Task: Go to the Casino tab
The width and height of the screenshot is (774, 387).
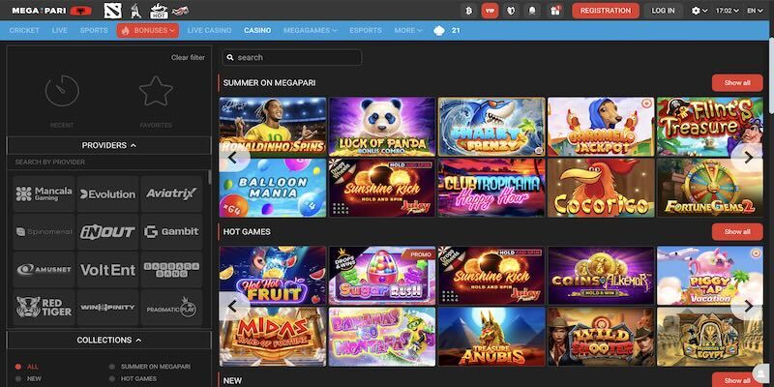Action: point(257,31)
